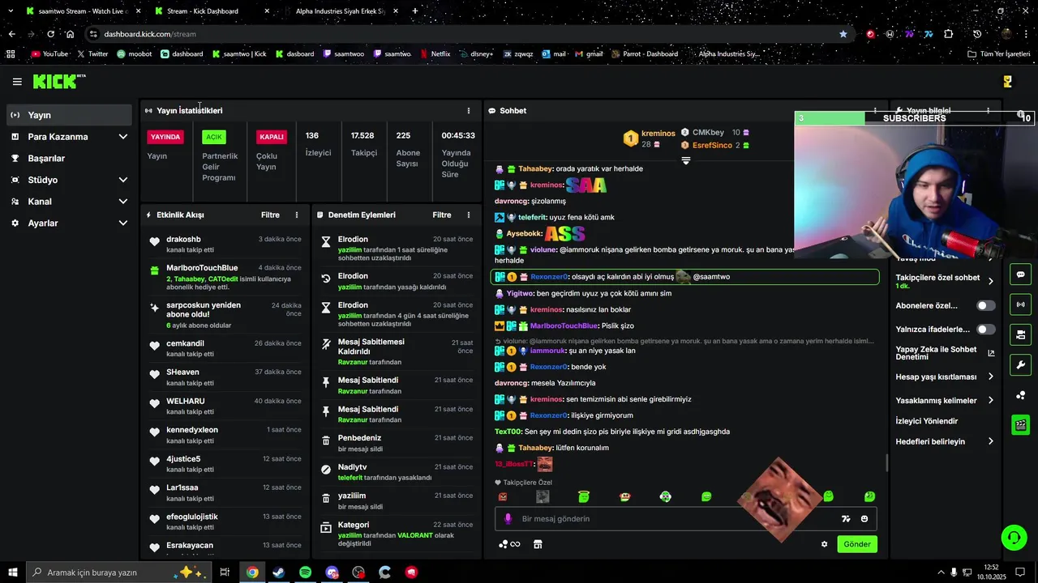Click the green clapperboard clip icon

[x=1021, y=424]
